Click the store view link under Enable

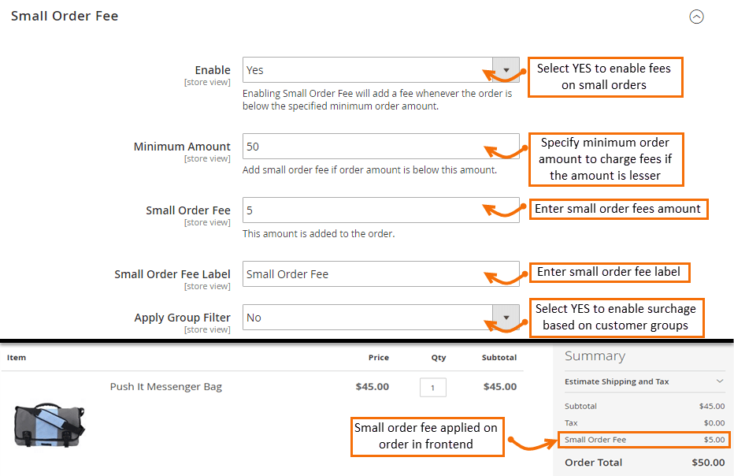pyautogui.click(x=207, y=82)
